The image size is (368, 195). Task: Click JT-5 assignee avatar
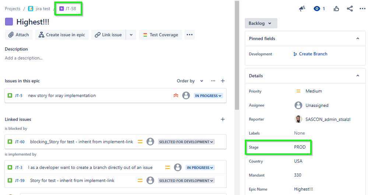186,95
